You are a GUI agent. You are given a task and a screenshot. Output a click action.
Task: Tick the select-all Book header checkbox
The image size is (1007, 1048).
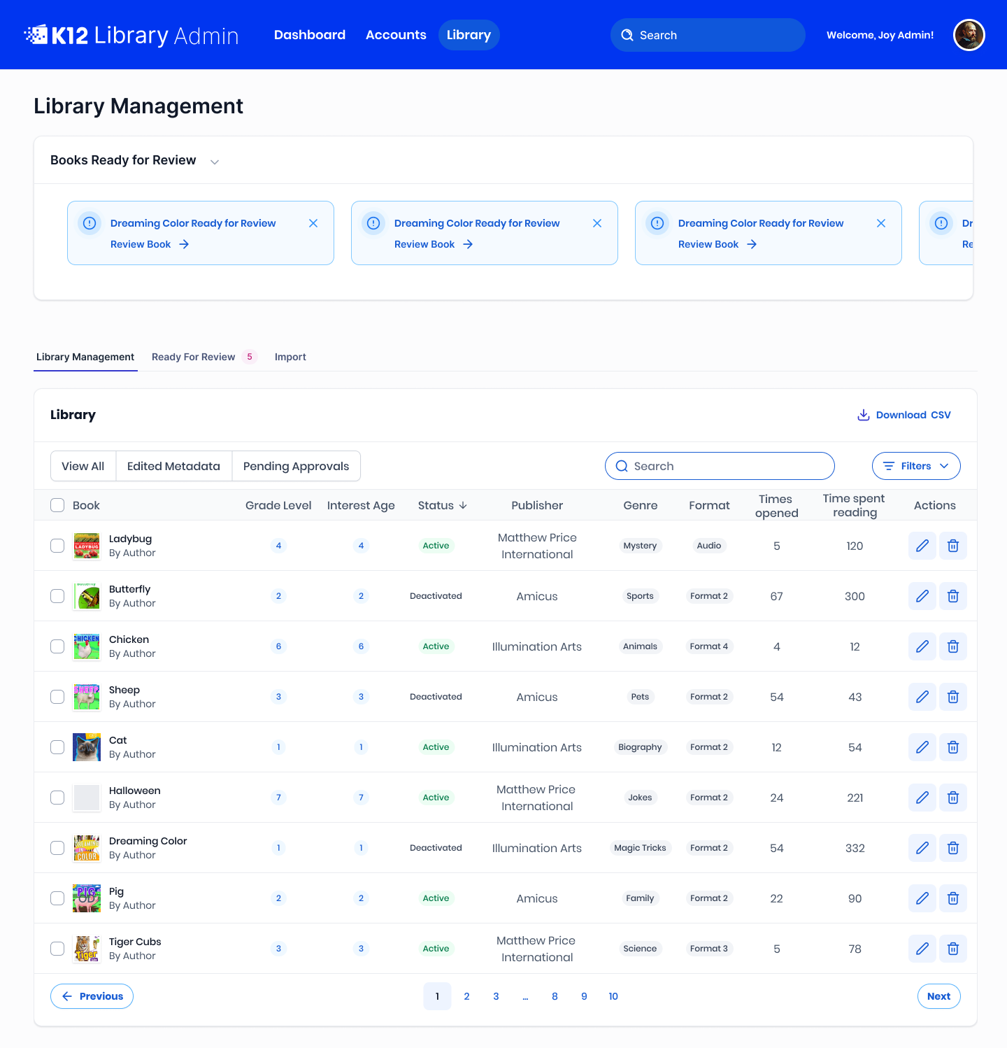[x=57, y=505]
